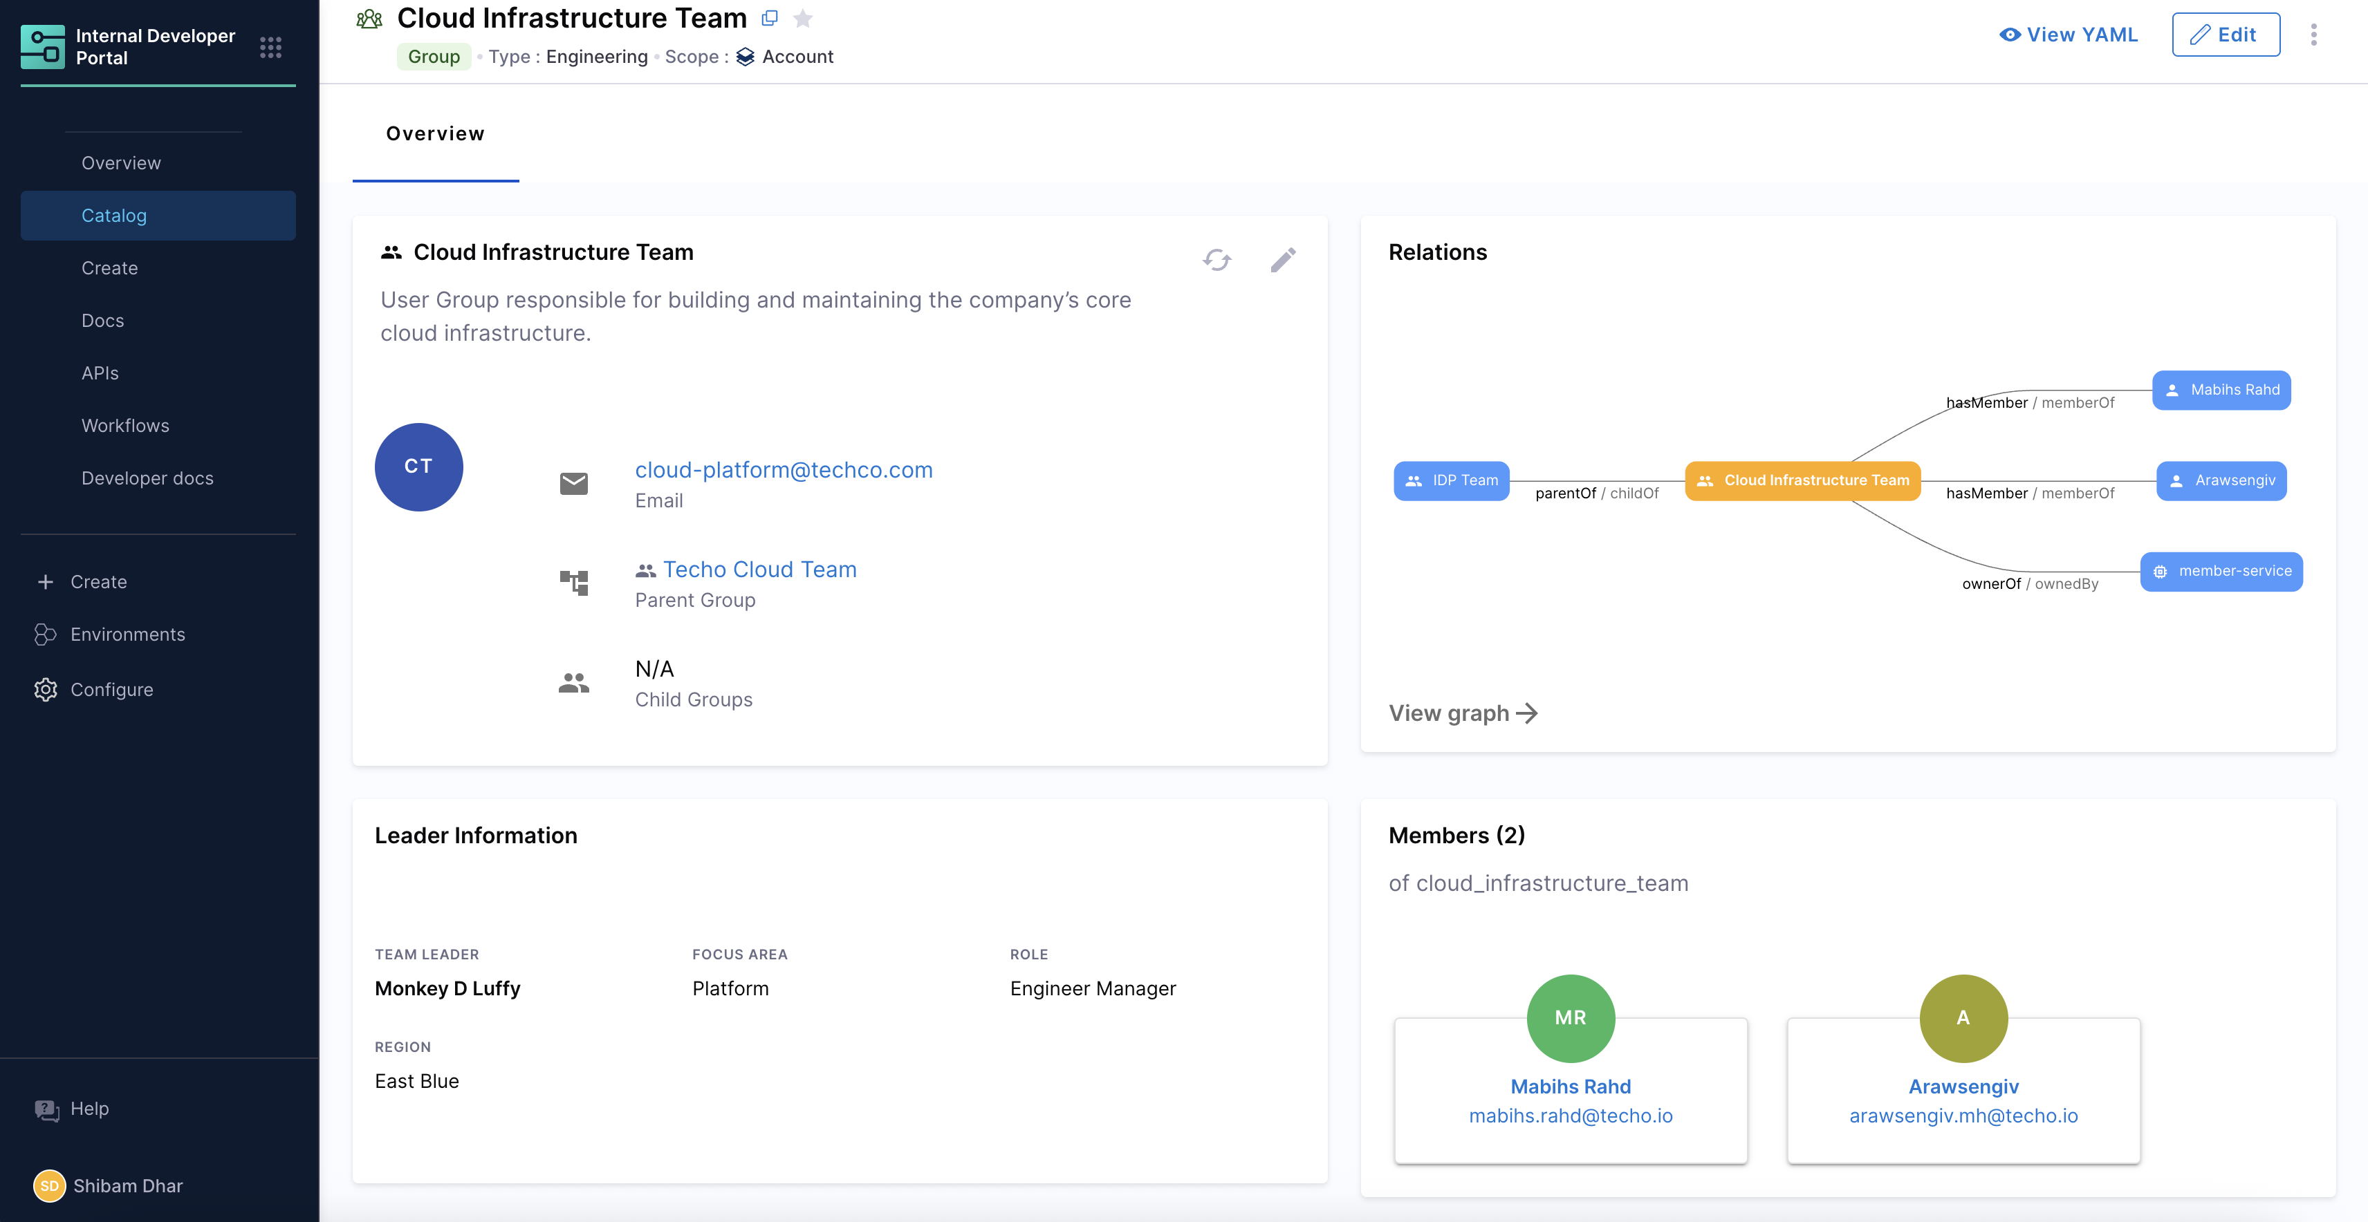Open the three-dot options menu
Image resolution: width=2368 pixels, height=1222 pixels.
pos(2314,35)
